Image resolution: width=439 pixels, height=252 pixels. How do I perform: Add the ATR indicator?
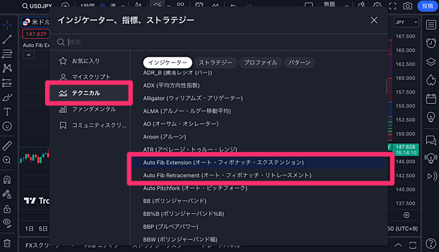pos(259,150)
